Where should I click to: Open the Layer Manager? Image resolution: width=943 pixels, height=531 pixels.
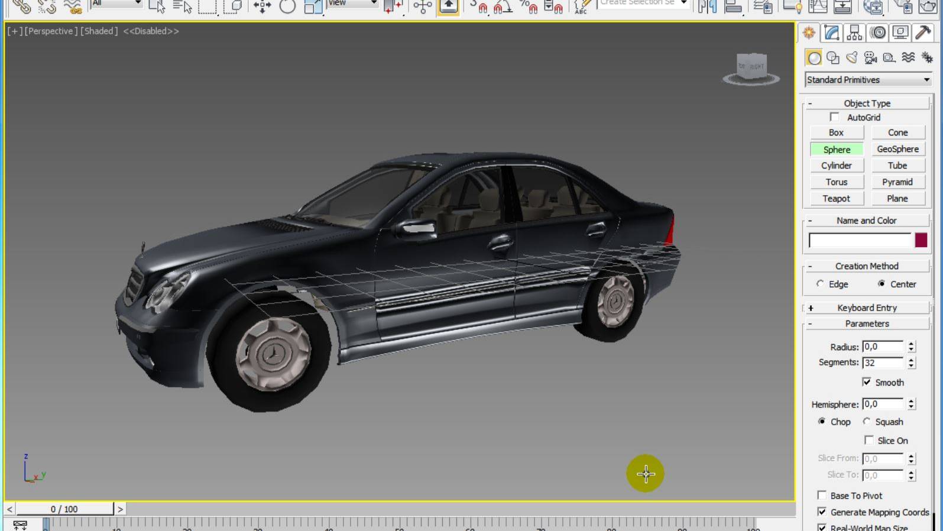pyautogui.click(x=763, y=6)
